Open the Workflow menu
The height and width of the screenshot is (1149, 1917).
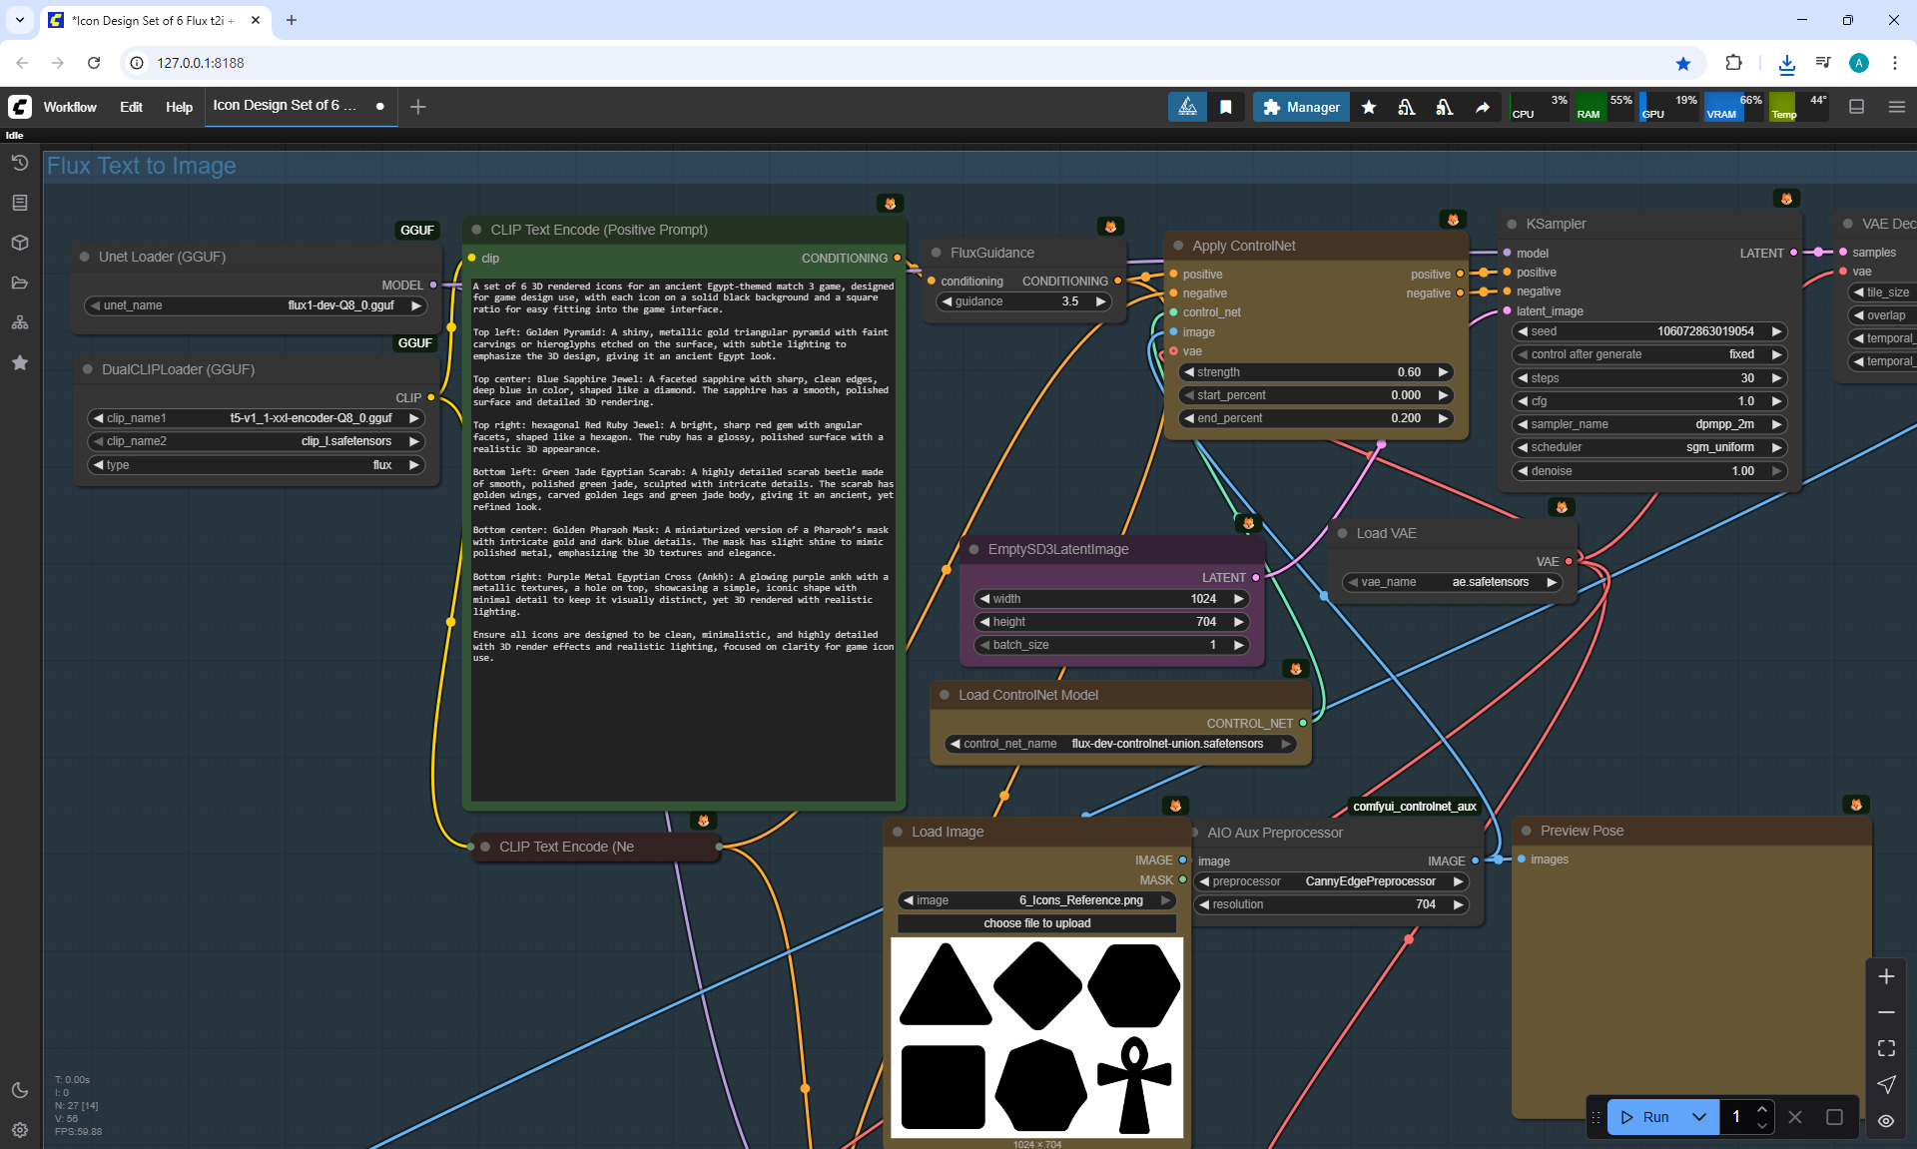click(x=70, y=107)
